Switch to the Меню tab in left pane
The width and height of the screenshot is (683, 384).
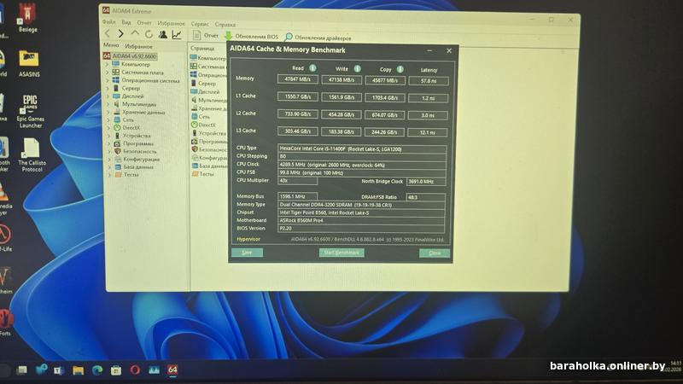tap(111, 45)
